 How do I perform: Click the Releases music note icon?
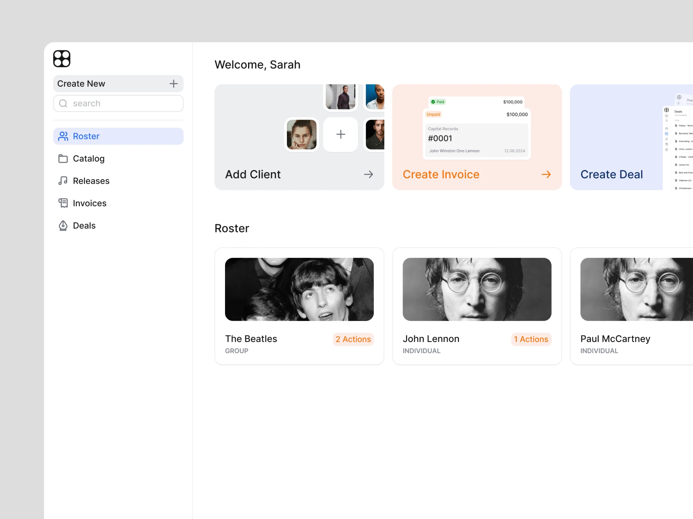pyautogui.click(x=63, y=181)
